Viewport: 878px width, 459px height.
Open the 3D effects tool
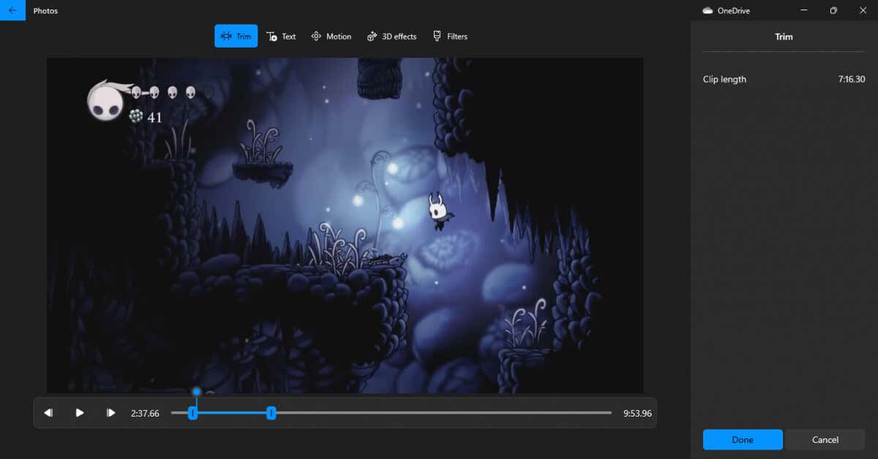391,36
